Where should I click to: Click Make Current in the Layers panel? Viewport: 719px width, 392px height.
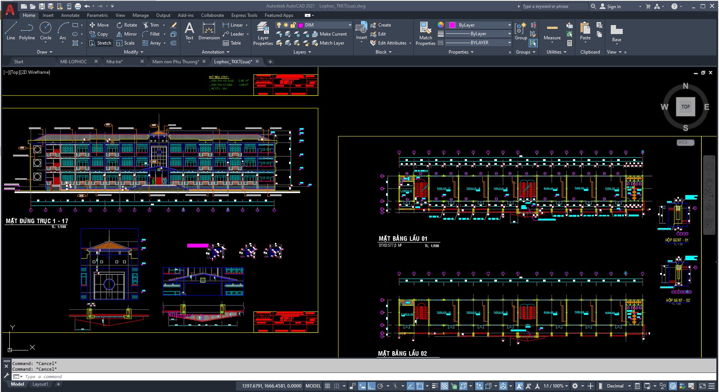click(330, 34)
